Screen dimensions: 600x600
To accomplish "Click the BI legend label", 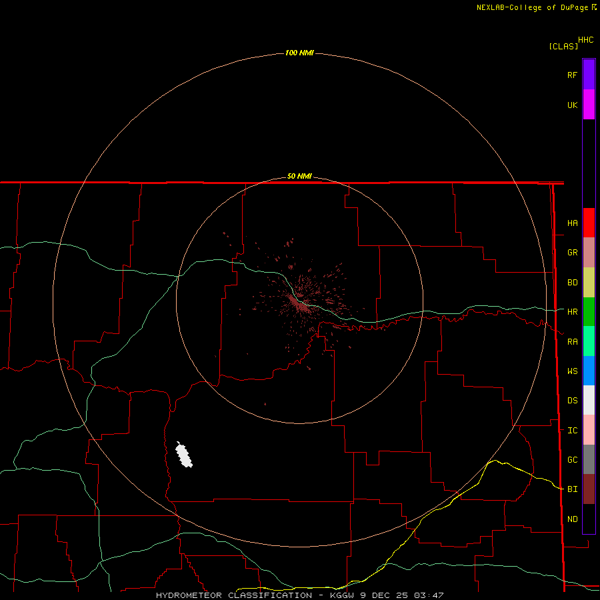I will point(572,489).
